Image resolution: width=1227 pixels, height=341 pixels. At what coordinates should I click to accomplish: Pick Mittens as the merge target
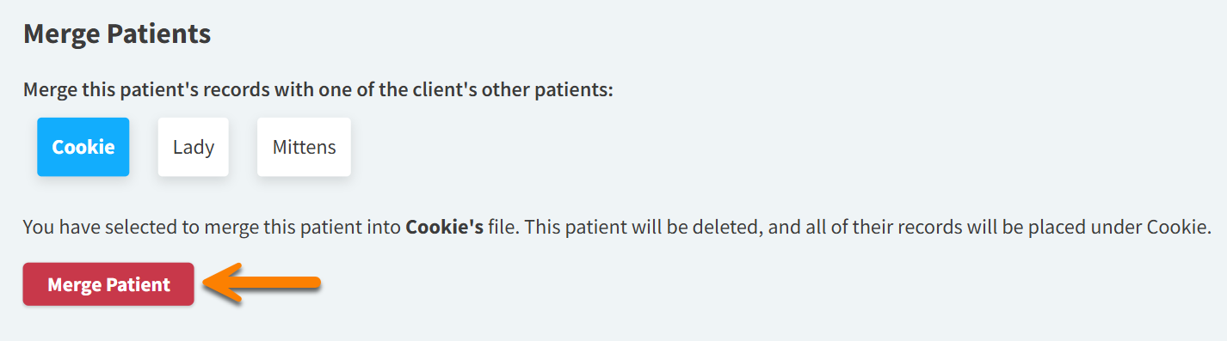[x=304, y=147]
